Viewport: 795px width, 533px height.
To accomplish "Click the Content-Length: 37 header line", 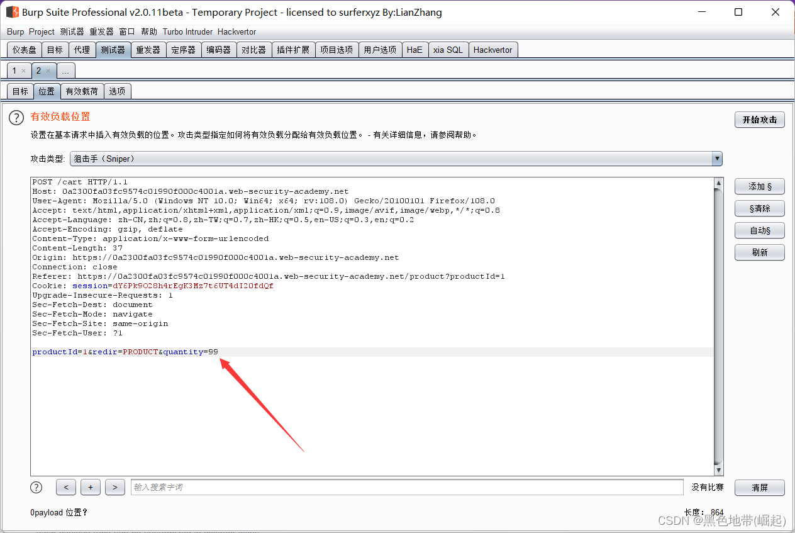I will [77, 248].
